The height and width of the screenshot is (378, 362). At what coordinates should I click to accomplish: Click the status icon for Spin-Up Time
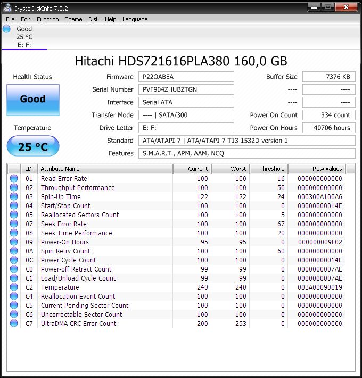14,197
